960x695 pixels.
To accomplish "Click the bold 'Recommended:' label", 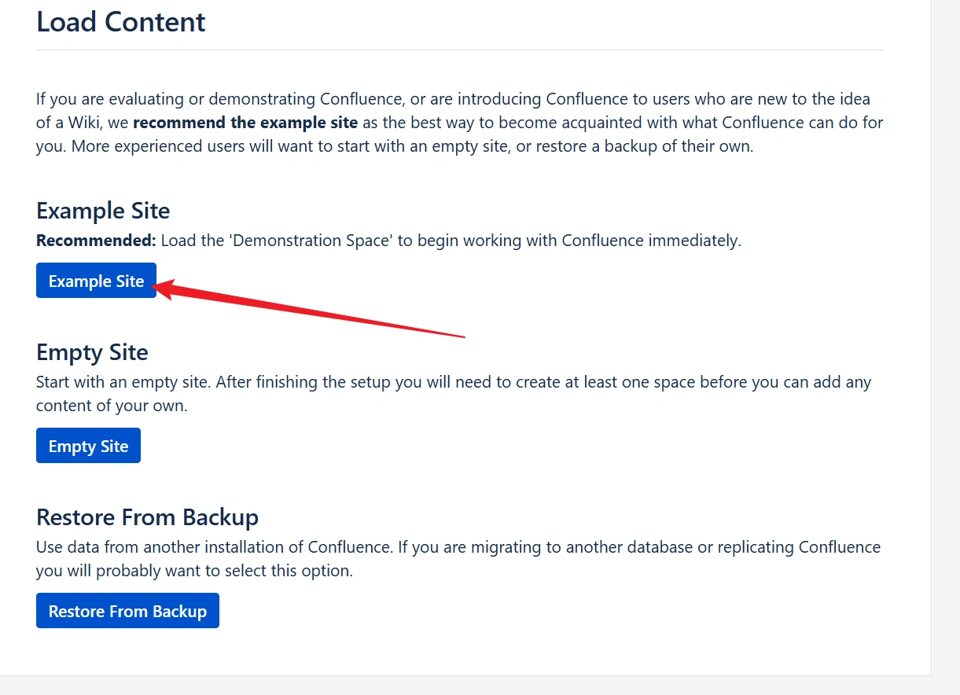I will [97, 241].
